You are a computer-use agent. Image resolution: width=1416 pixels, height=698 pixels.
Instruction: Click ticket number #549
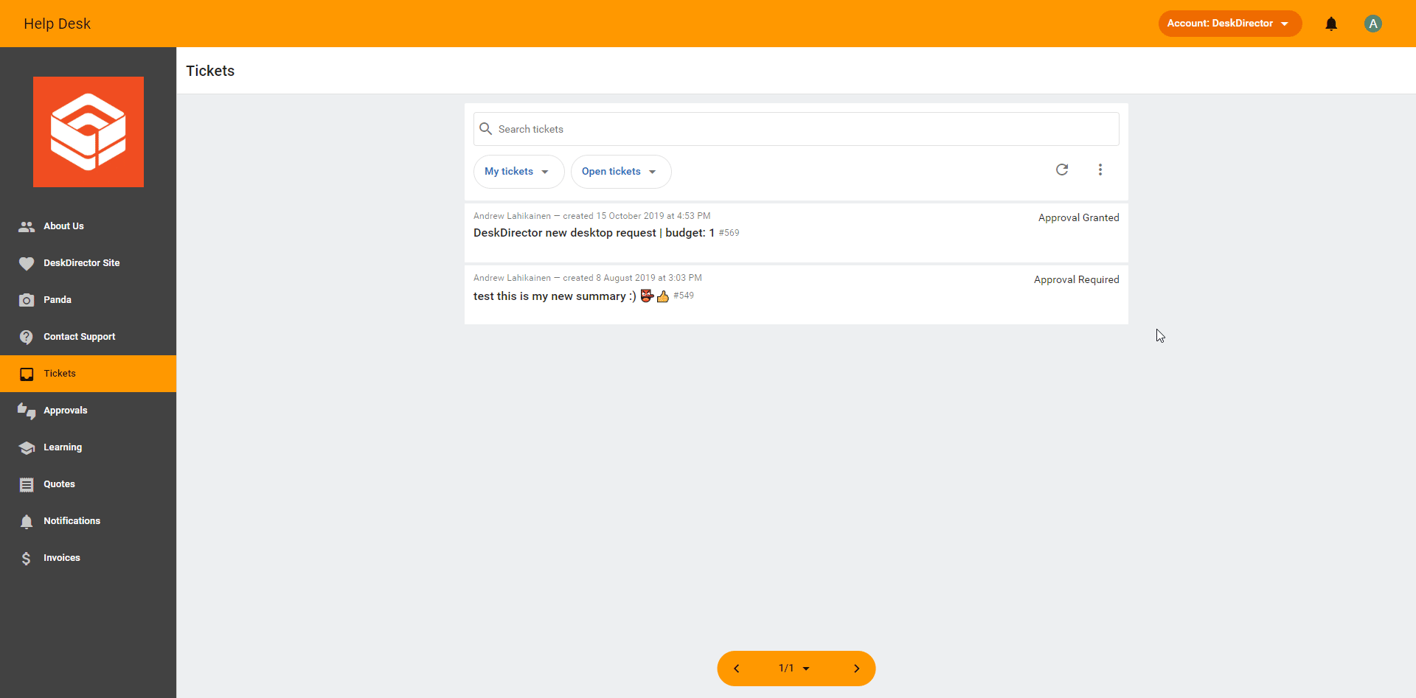[x=684, y=296]
